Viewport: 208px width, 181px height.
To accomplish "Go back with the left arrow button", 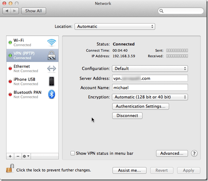I will [x=7, y=11].
